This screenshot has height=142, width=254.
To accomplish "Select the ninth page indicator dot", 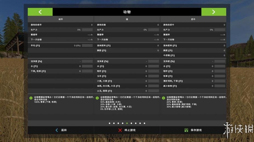I will click(x=144, y=123).
